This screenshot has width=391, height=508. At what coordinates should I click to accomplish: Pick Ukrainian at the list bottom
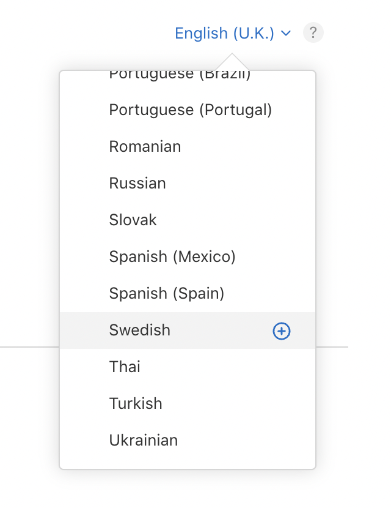point(144,441)
